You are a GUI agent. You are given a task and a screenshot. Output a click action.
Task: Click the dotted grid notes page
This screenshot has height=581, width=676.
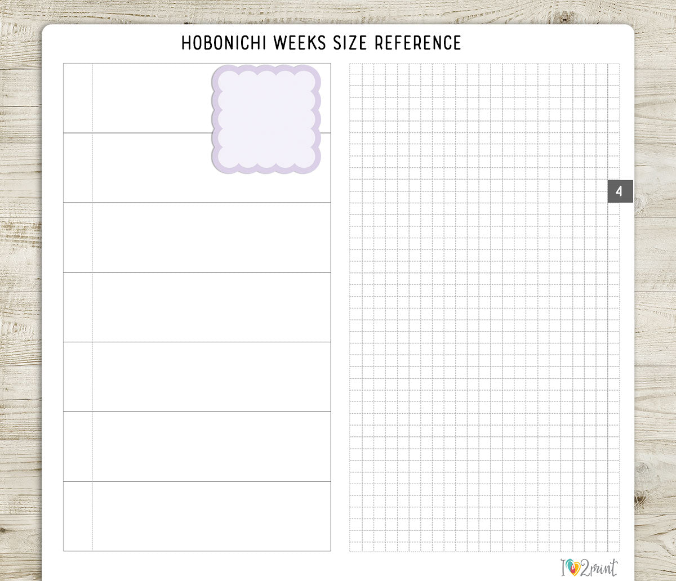click(x=484, y=307)
